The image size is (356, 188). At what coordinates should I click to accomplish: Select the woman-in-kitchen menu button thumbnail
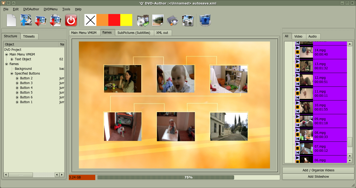click(x=123, y=79)
